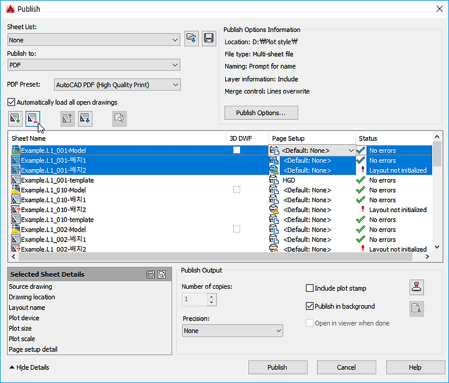Click the icon beside Publish in background

[417, 309]
